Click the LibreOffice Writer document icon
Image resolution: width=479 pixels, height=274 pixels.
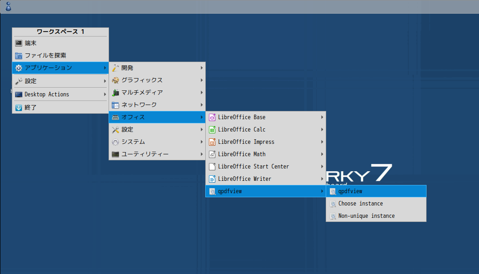212,179
